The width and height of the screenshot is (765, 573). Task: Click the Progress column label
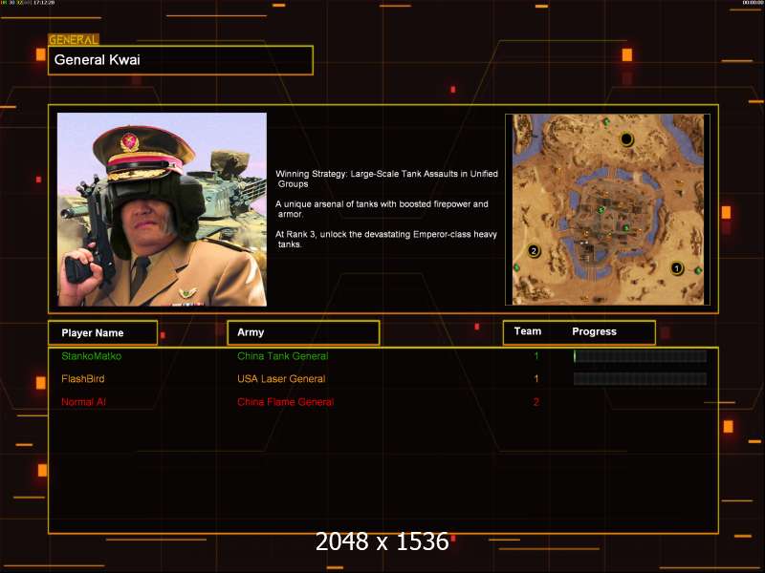(594, 331)
